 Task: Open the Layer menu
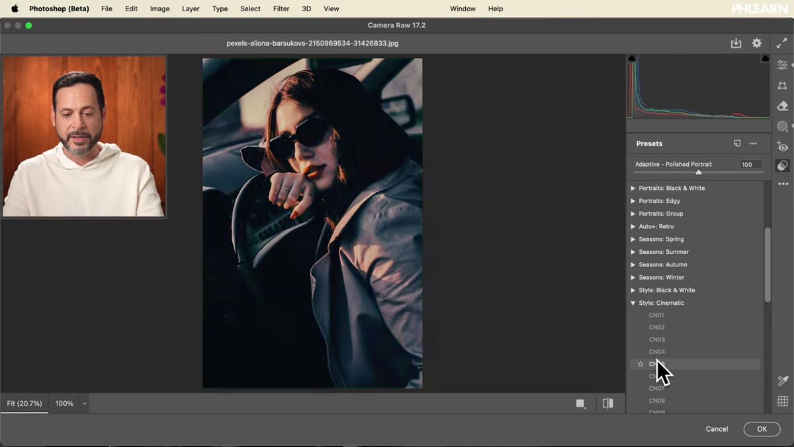(x=191, y=9)
